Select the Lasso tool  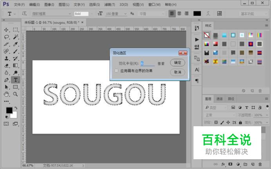[x=6, y=37]
